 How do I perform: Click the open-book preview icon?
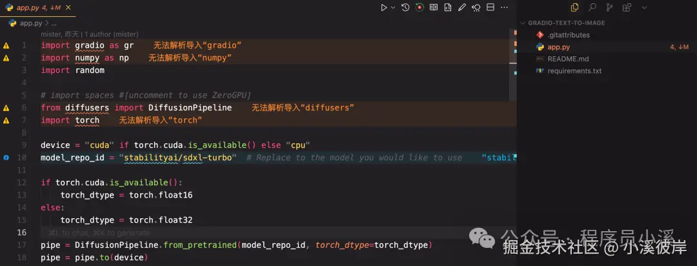pyautogui.click(x=434, y=8)
